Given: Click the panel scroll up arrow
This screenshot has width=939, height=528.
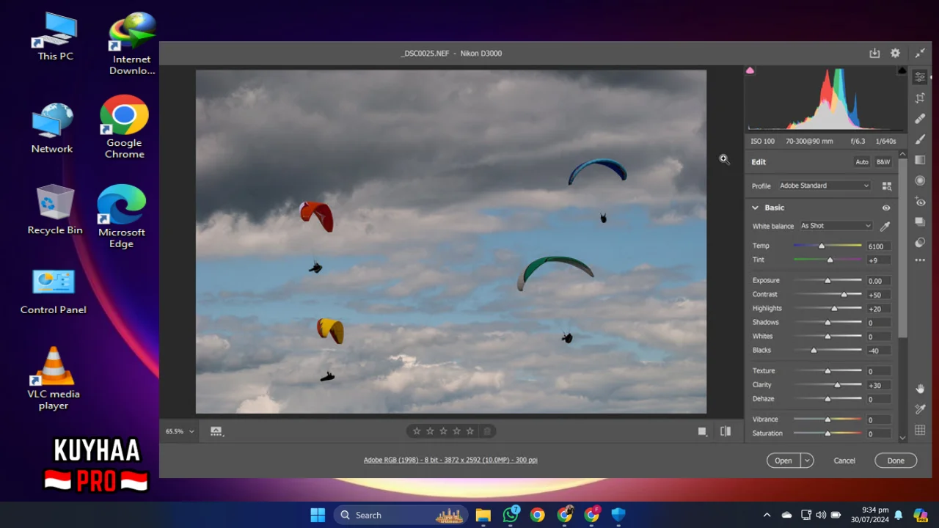Looking at the screenshot, I should tap(902, 155).
